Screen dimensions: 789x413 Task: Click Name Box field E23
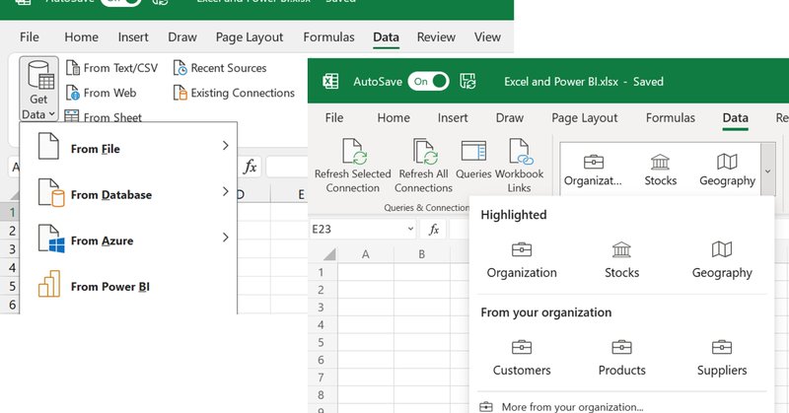(357, 230)
